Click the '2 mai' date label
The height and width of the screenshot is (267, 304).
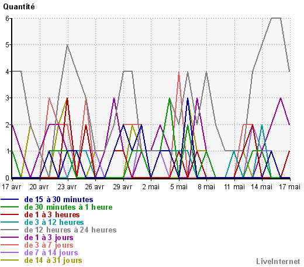pyautogui.click(x=151, y=187)
